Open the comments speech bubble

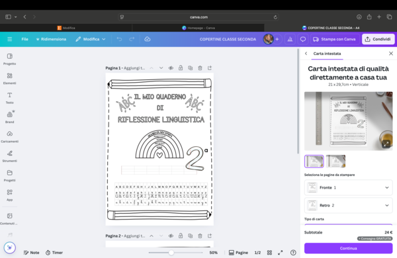303,39
